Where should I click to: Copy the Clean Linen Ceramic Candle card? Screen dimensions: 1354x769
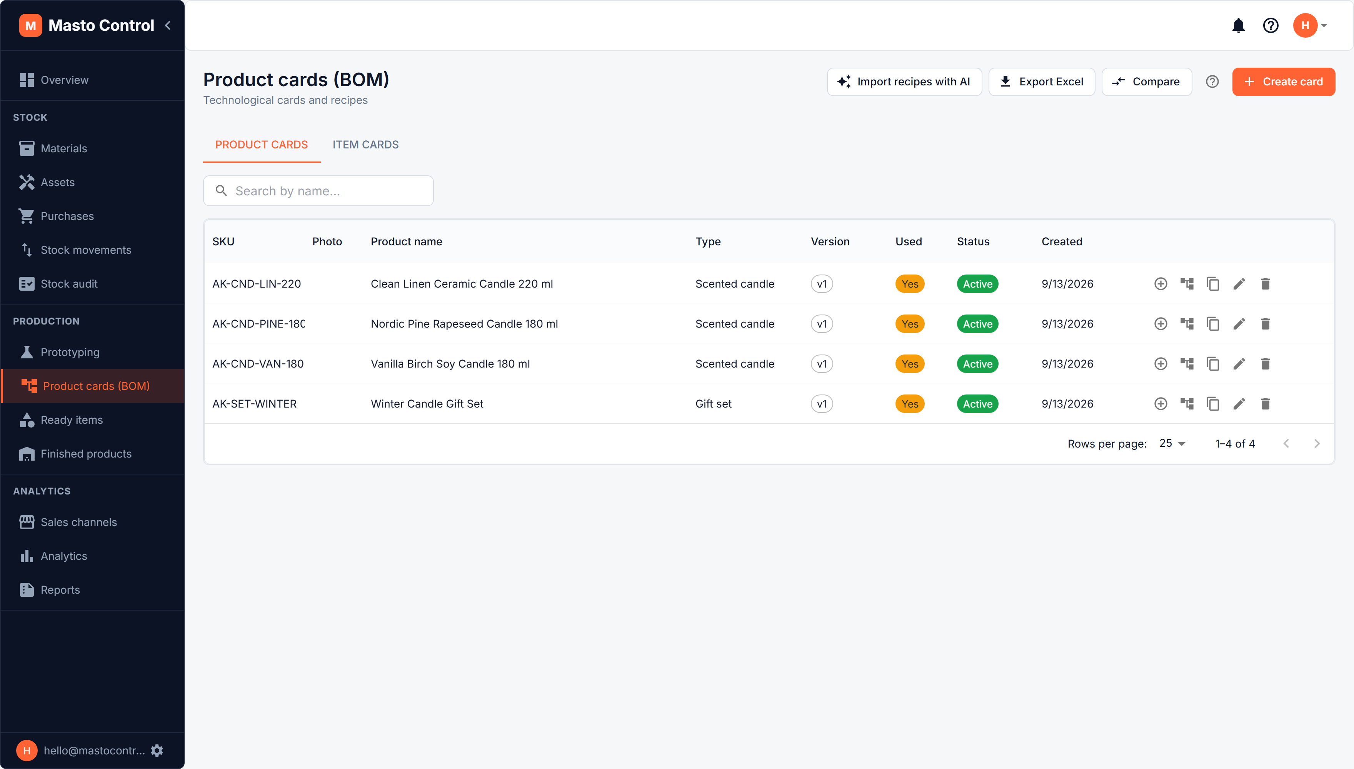(x=1213, y=284)
